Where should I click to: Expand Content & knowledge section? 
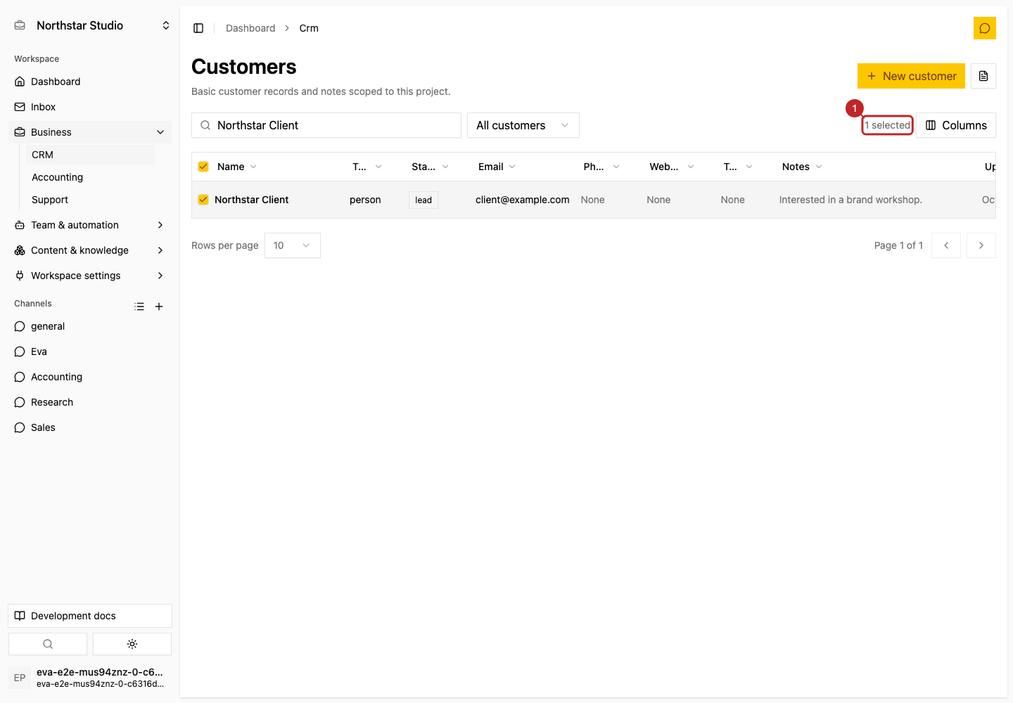(90, 250)
